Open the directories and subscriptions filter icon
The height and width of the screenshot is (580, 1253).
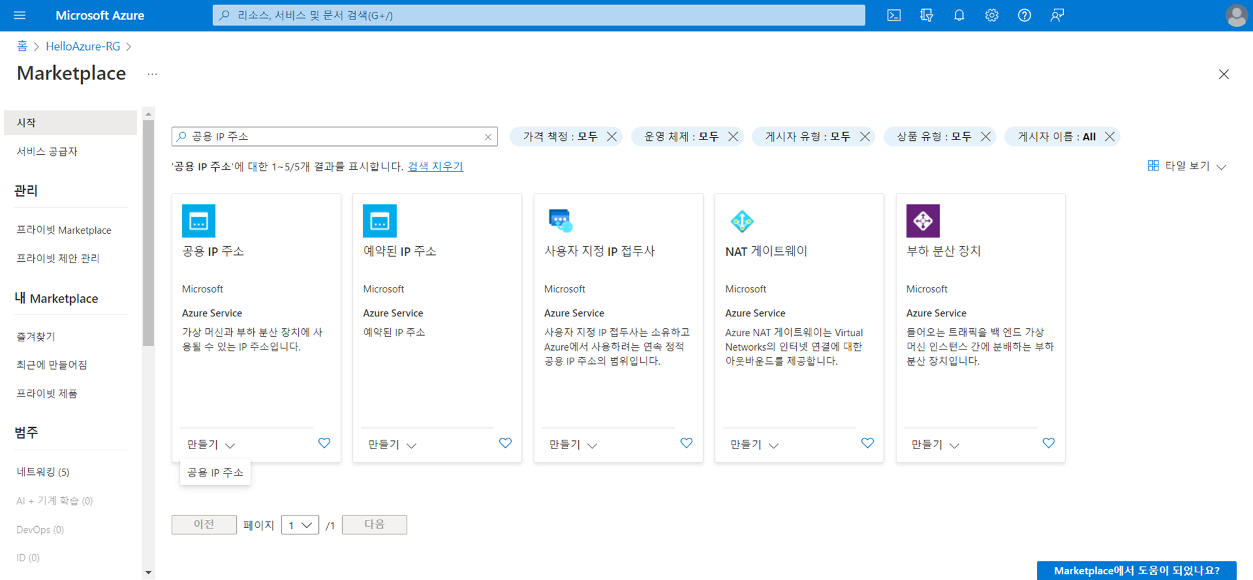click(x=927, y=15)
